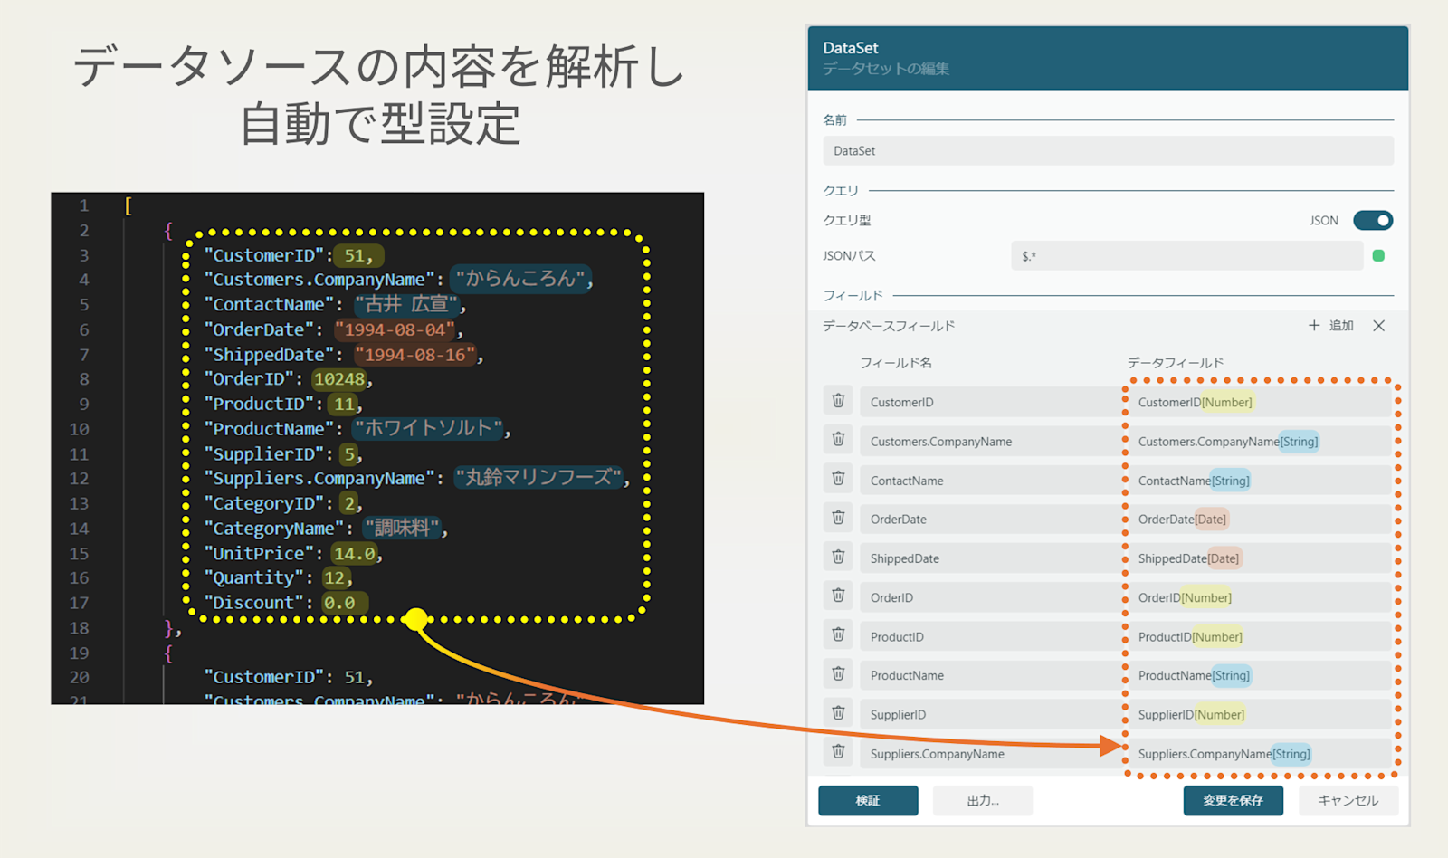The image size is (1448, 858).
Task: Select the OrderDate[Date] data field
Action: pyautogui.click(x=1260, y=519)
